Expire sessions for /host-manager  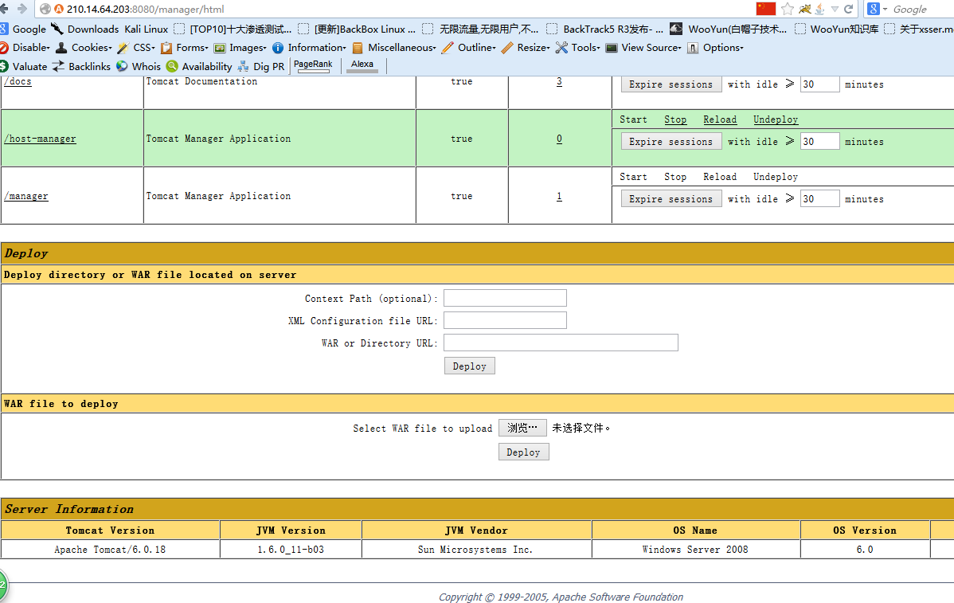click(x=671, y=141)
